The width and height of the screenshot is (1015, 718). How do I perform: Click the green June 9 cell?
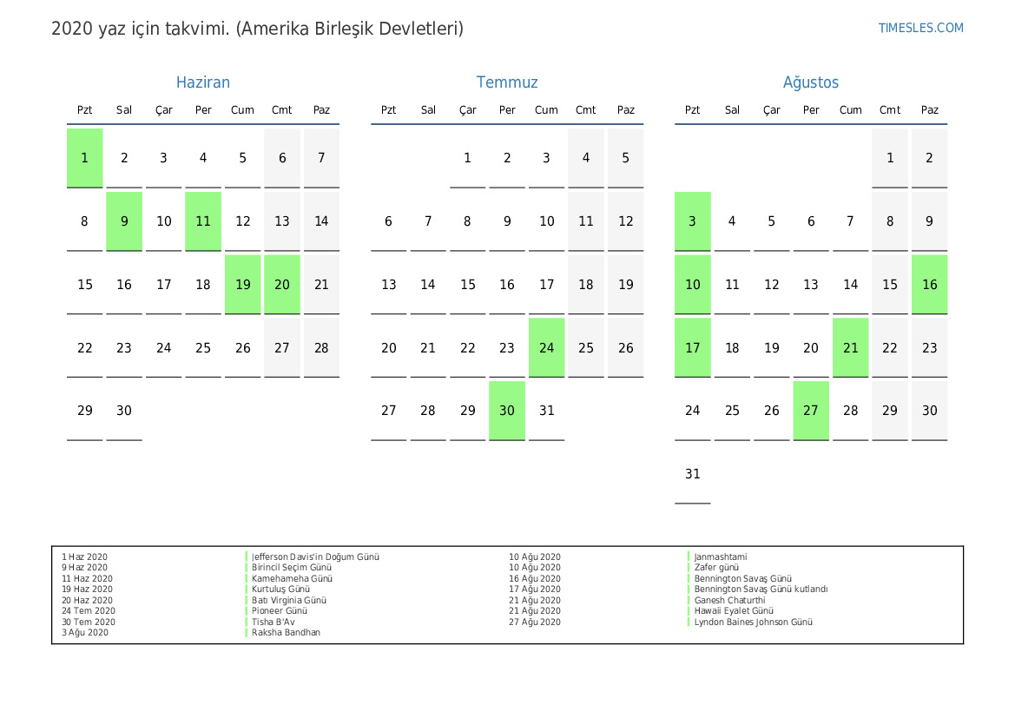(x=124, y=221)
